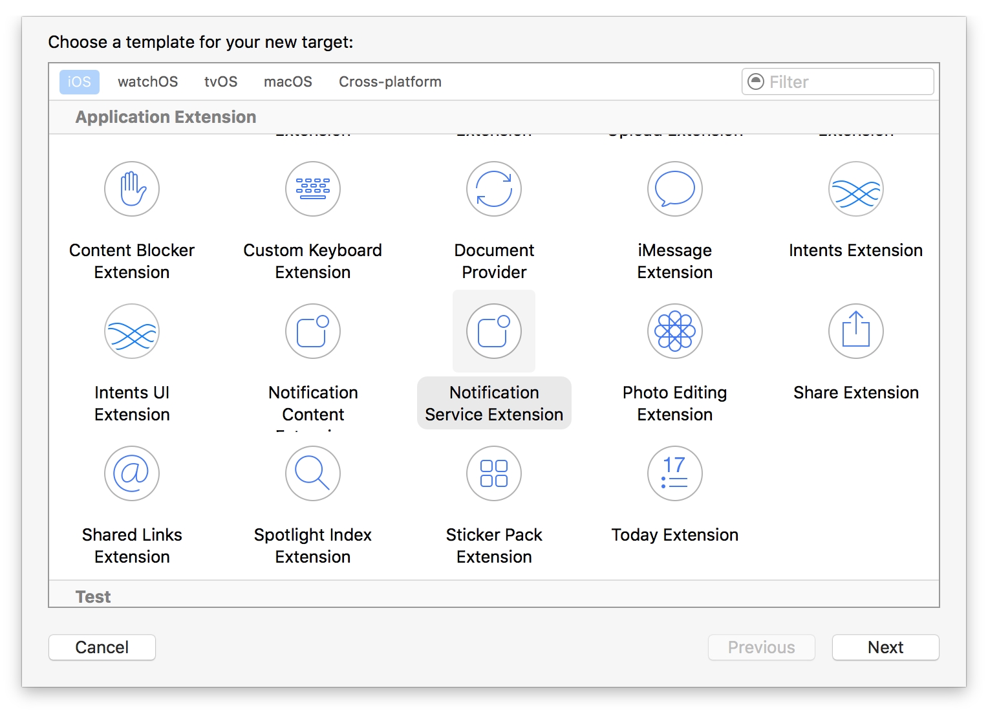The width and height of the screenshot is (988, 714).
Task: Click the 'iMessage Extension' label
Action: tap(675, 261)
